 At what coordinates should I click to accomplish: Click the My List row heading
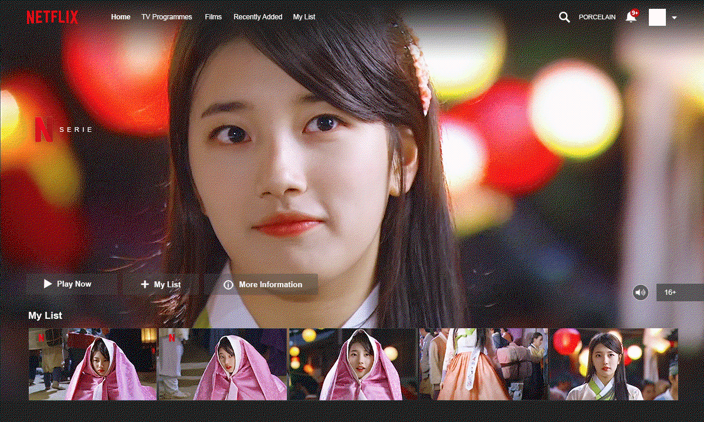[45, 315]
